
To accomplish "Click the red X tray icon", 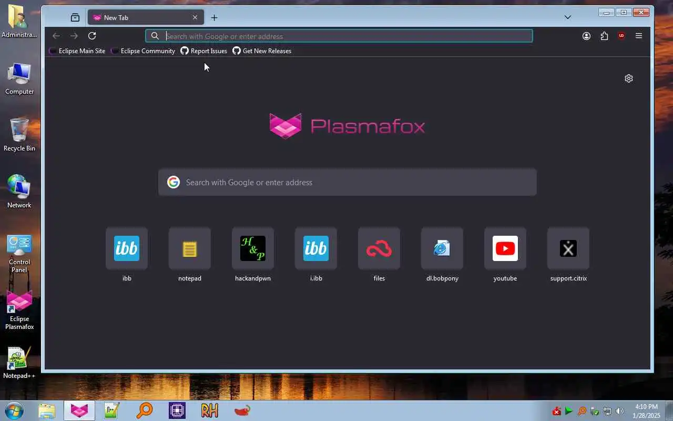I will [x=556, y=411].
